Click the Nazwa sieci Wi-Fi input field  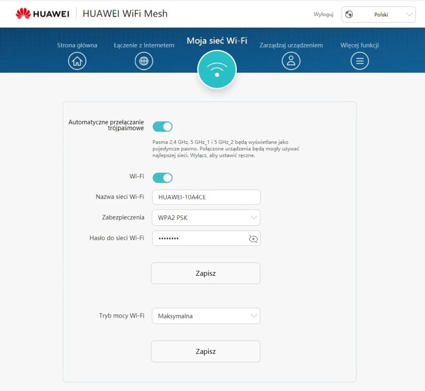tap(206, 197)
